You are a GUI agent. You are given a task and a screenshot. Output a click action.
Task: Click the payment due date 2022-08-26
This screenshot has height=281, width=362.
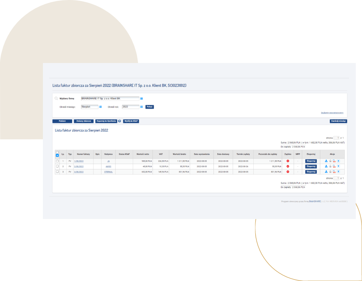click(243, 167)
